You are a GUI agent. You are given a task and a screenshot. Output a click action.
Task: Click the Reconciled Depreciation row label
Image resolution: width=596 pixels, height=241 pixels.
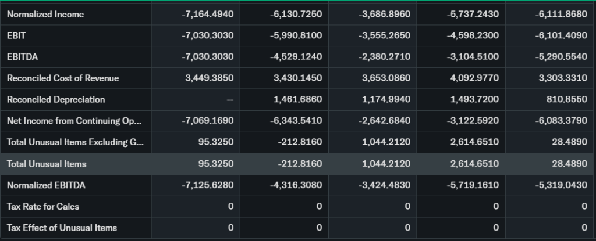tap(56, 100)
